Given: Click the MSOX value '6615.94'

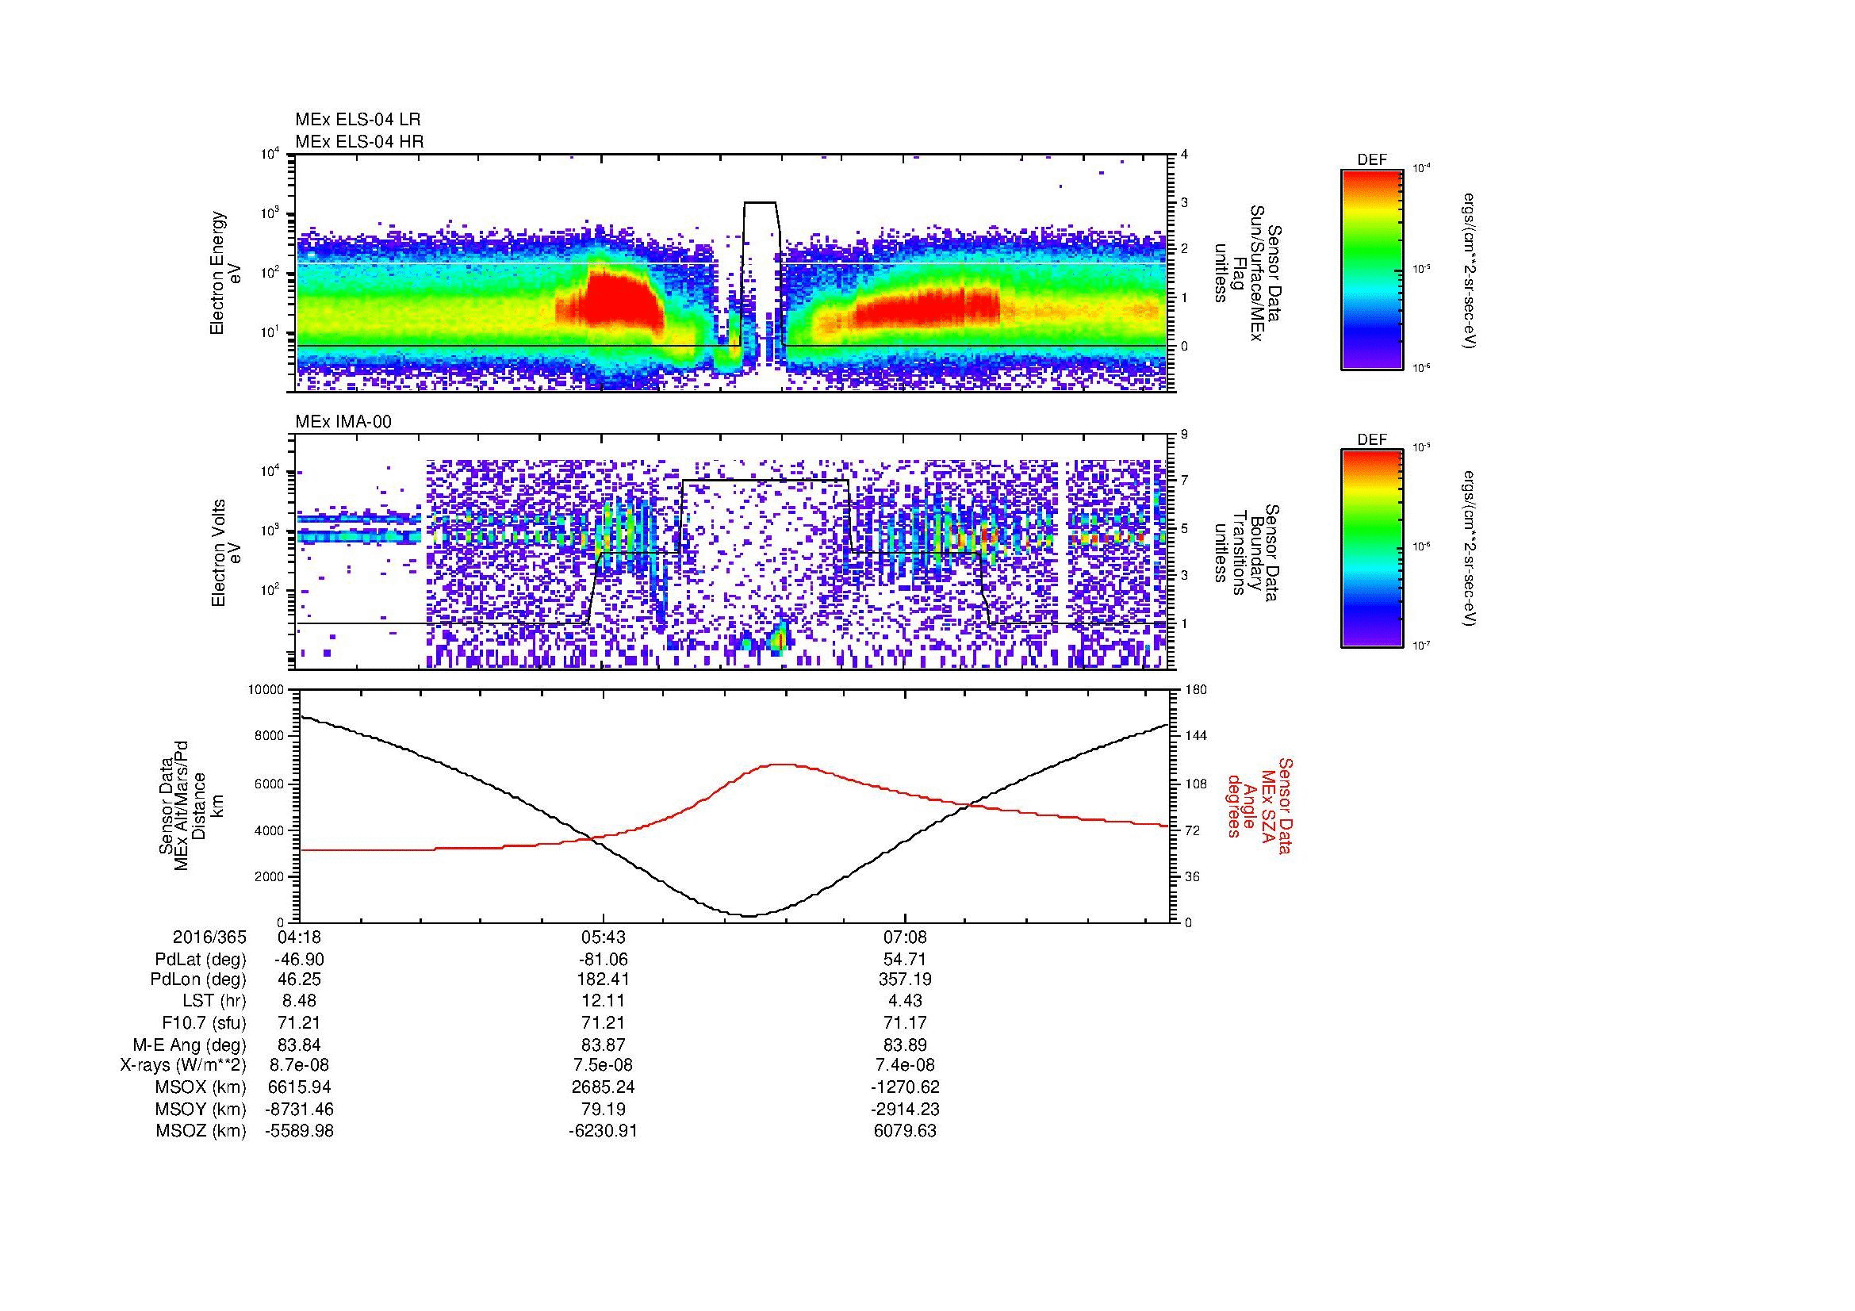Looking at the screenshot, I should pyautogui.click(x=299, y=1087).
